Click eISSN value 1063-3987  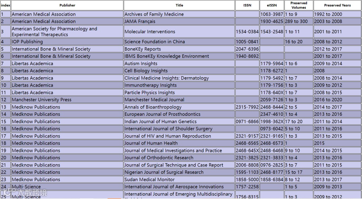point(272,14)
